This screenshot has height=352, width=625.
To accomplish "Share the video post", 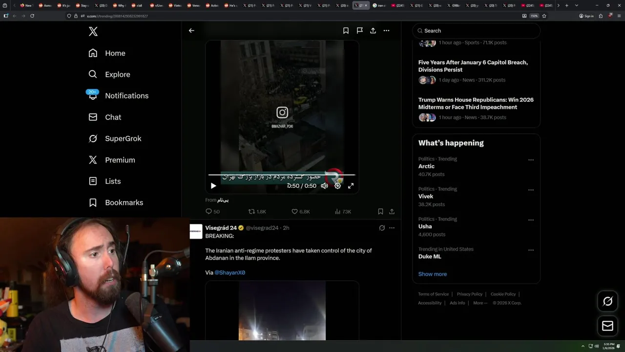I will 392,212.
